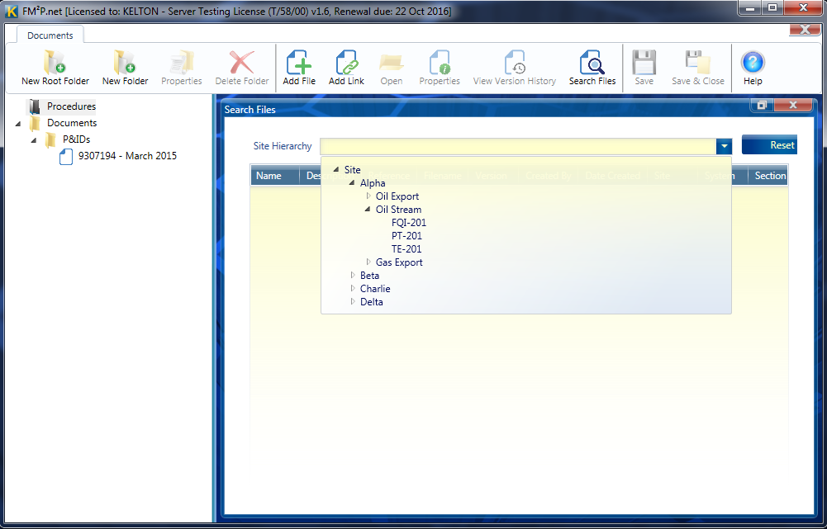Click the Site Hierarchy input field
827x529 pixels.
coord(518,146)
